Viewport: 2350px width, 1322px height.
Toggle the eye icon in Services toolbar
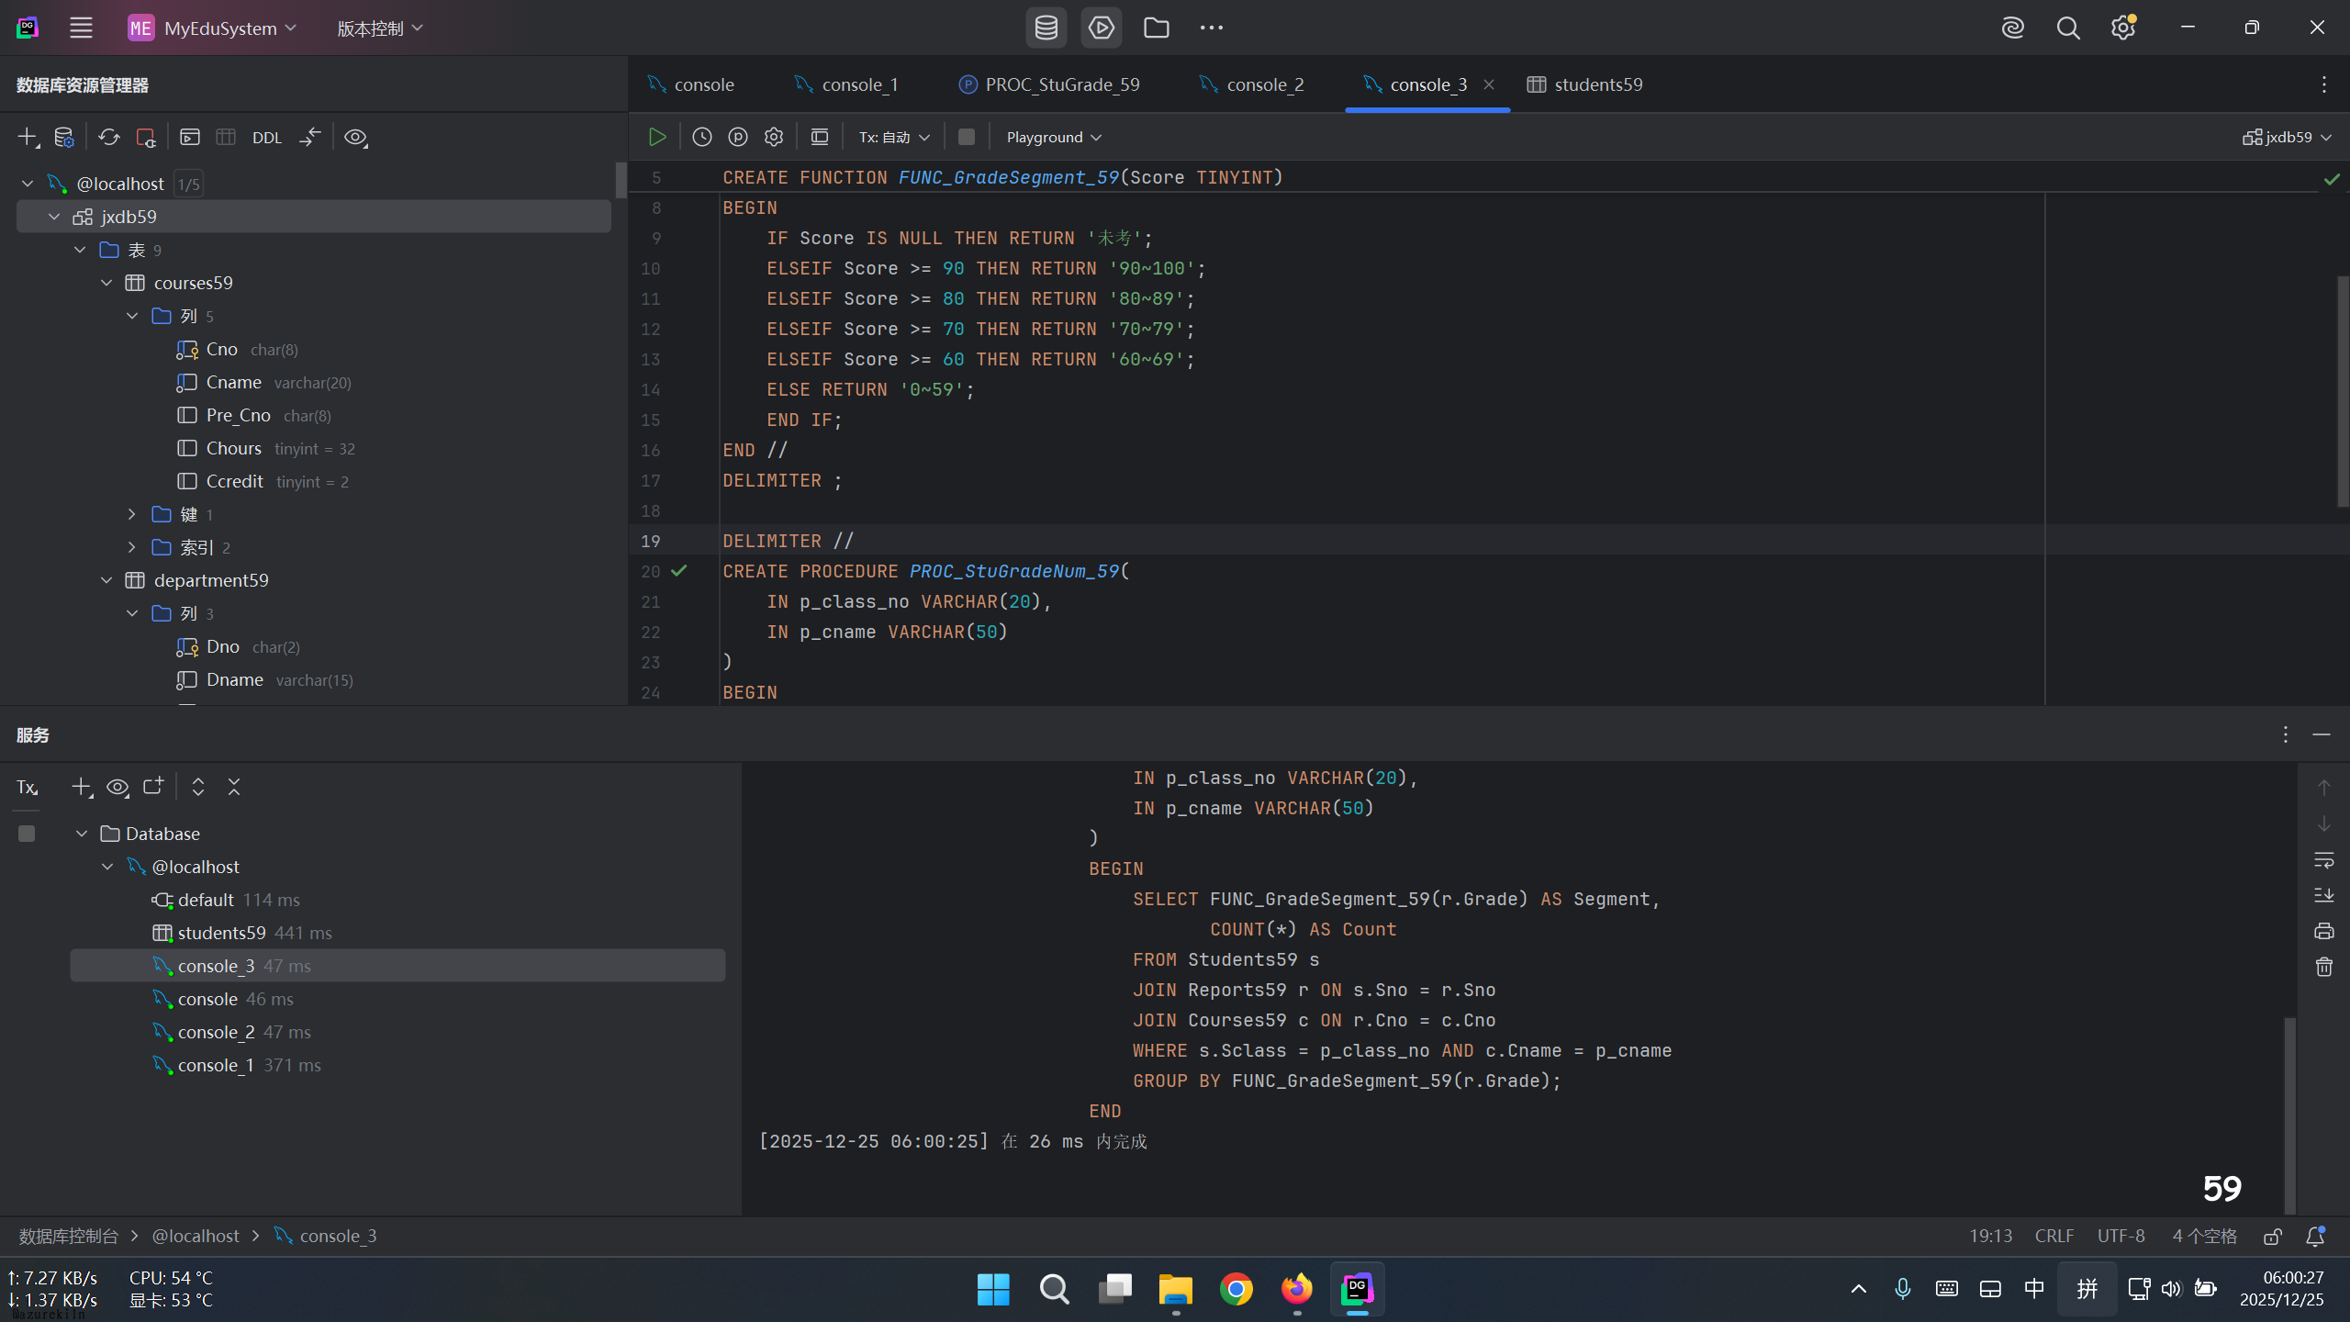117,787
